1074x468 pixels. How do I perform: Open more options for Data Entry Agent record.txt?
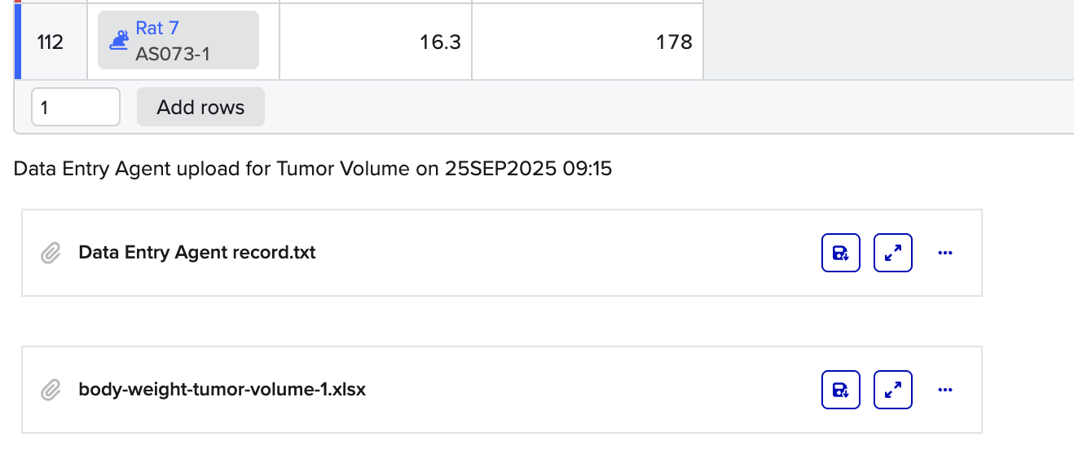(x=945, y=253)
